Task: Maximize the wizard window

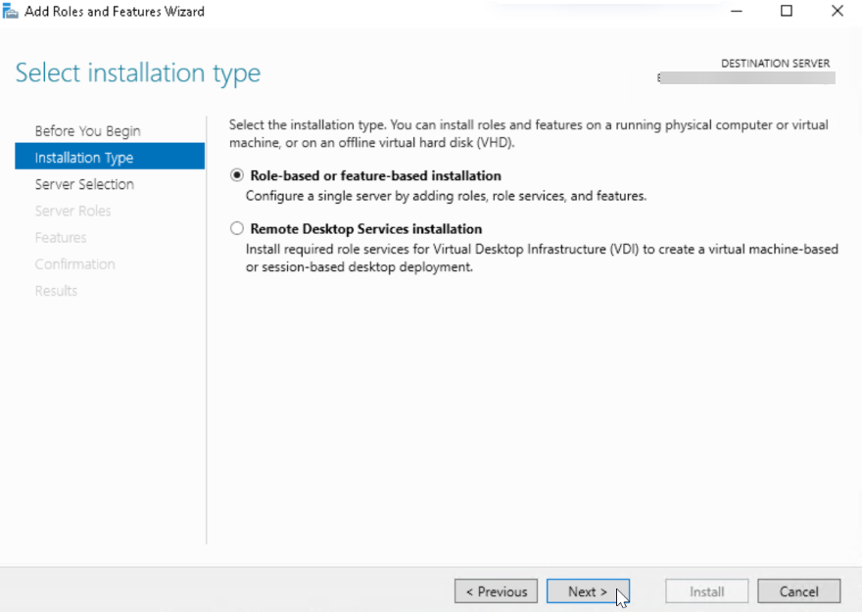Action: [x=787, y=11]
